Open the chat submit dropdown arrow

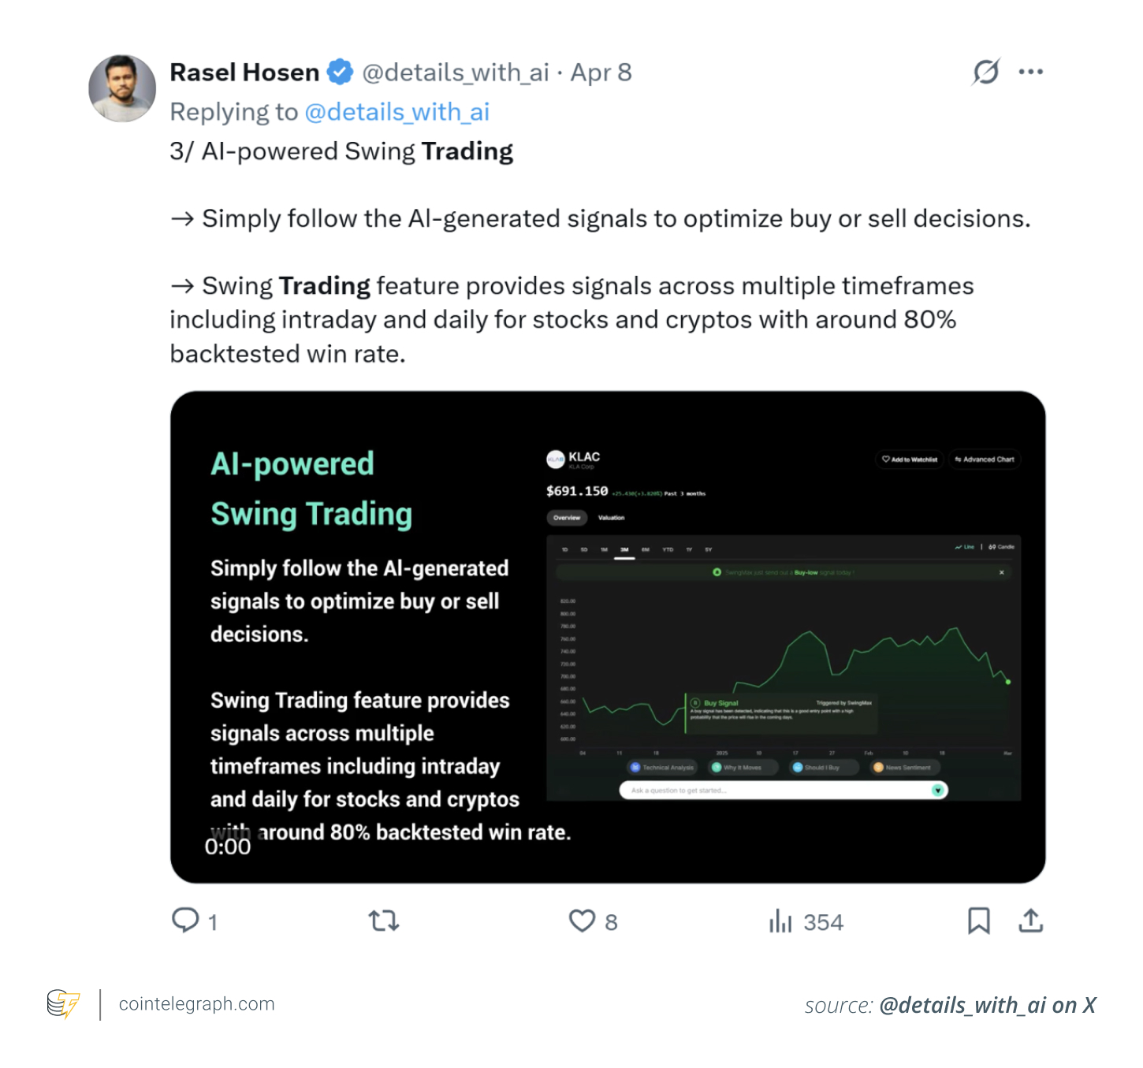[x=937, y=790]
